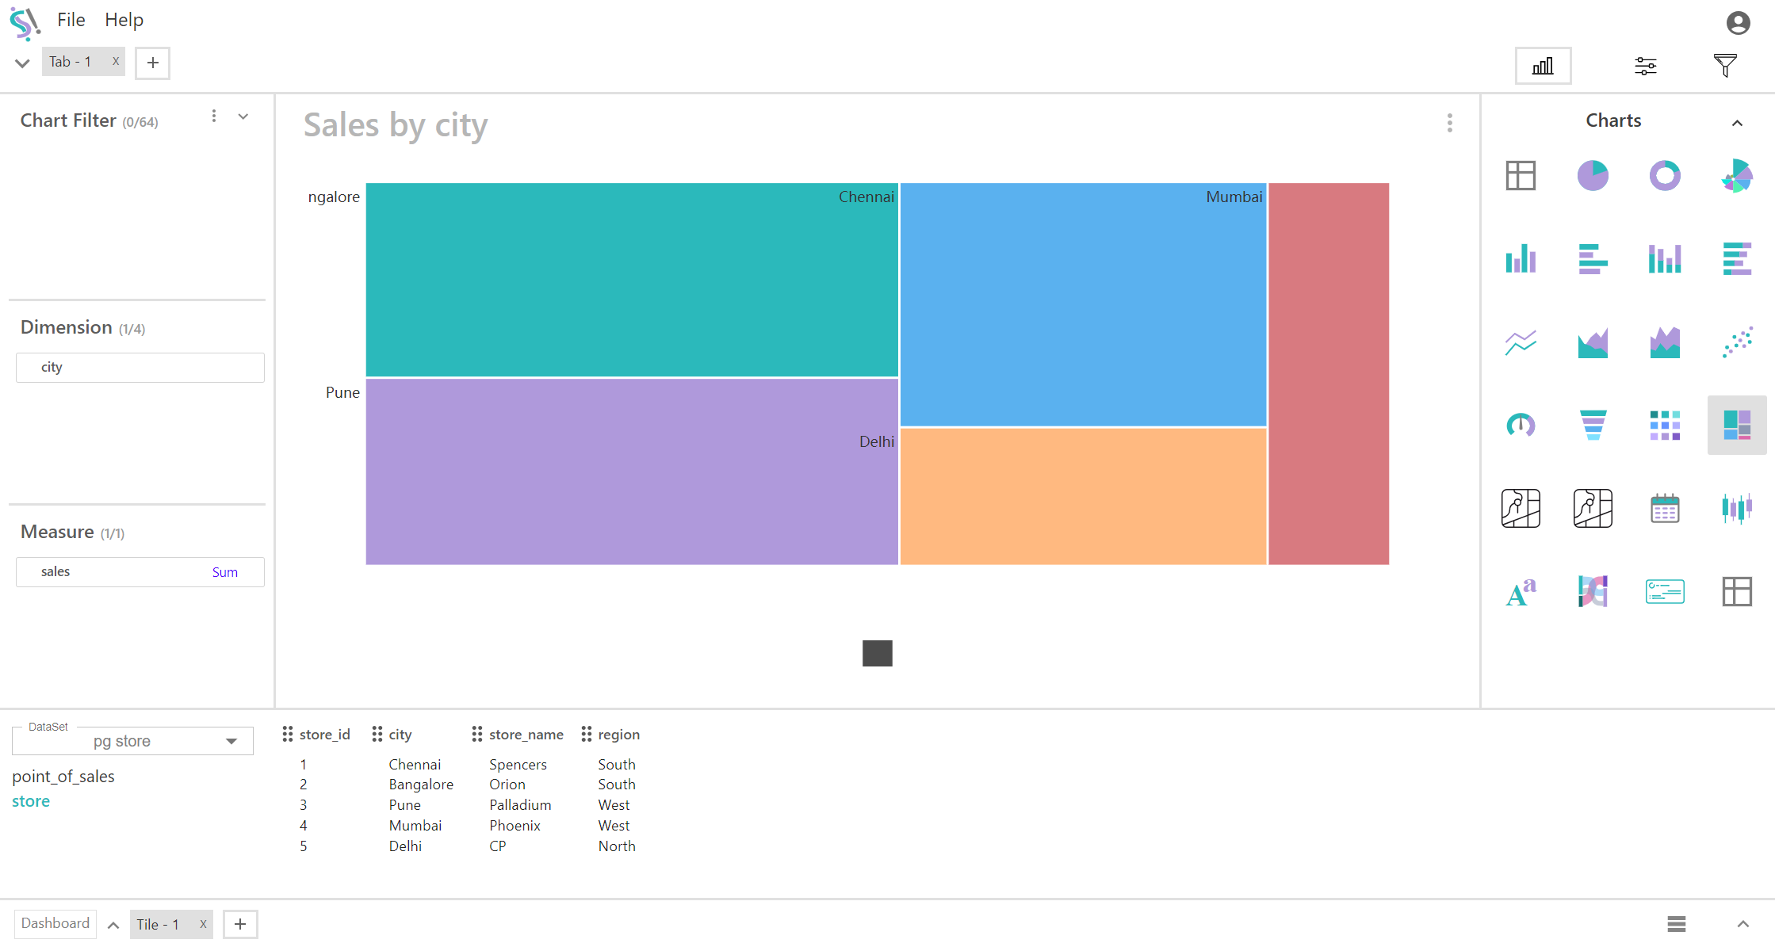Select the heat map chart icon
The height and width of the screenshot is (947, 1775).
pyautogui.click(x=1665, y=426)
